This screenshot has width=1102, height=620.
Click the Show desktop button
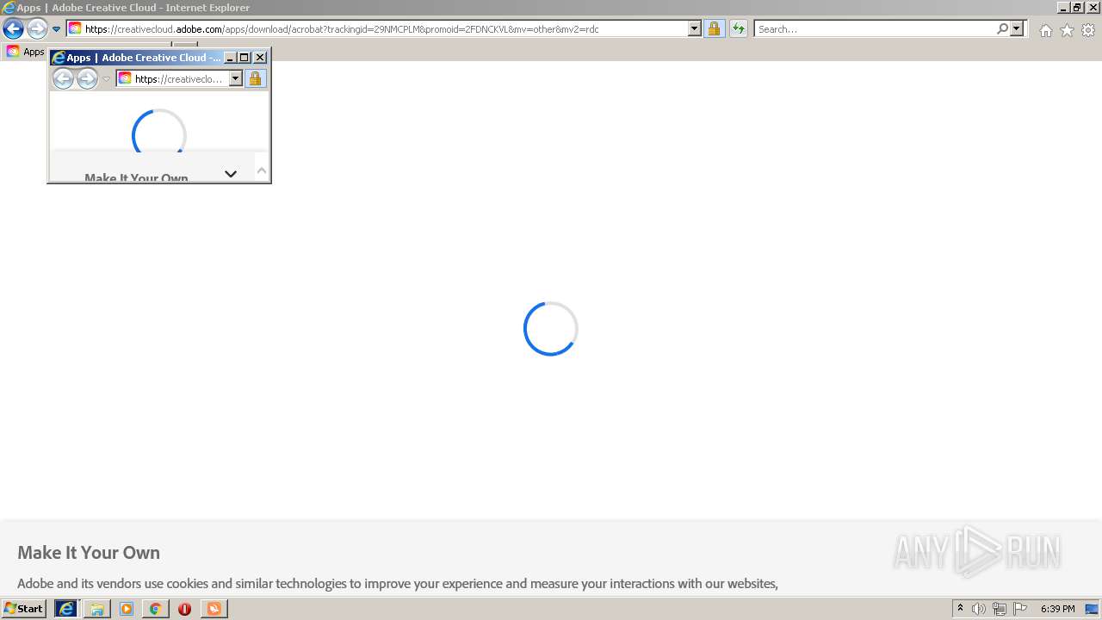click(x=1092, y=609)
